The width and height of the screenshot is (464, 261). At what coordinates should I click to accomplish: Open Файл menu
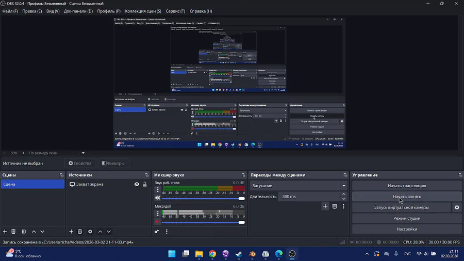click(10, 11)
